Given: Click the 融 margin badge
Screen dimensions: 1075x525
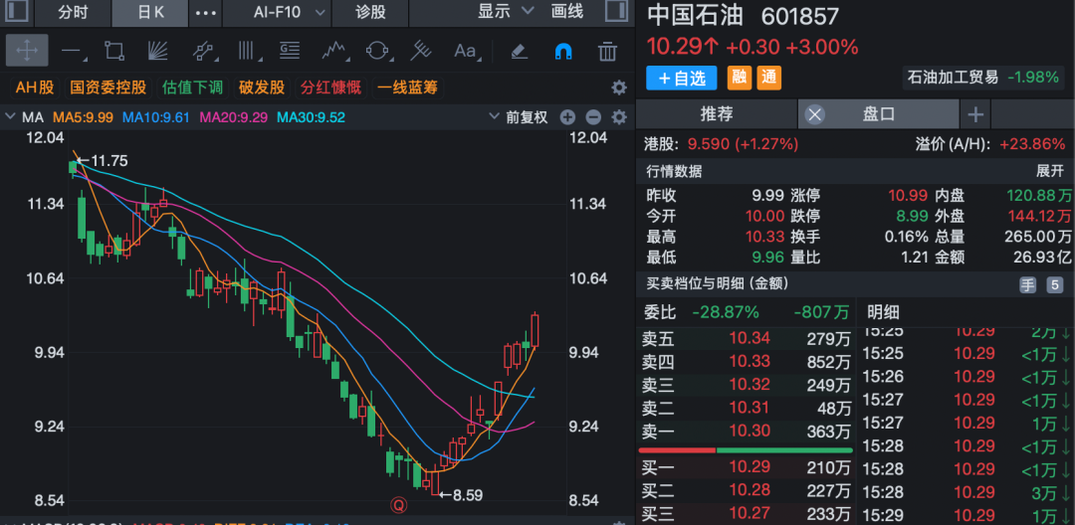Looking at the screenshot, I should (x=739, y=78).
